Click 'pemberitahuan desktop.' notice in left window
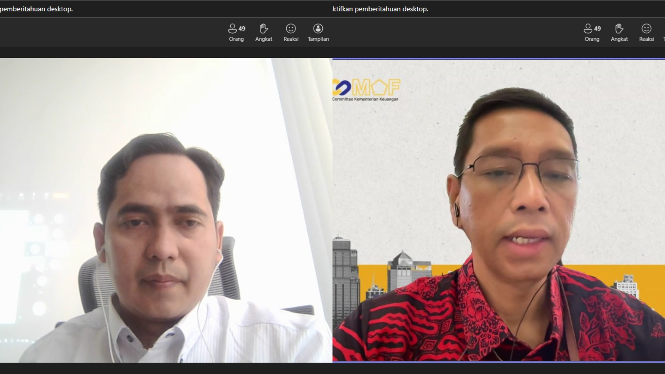Viewport: 665px width, 374px height. pos(36,9)
